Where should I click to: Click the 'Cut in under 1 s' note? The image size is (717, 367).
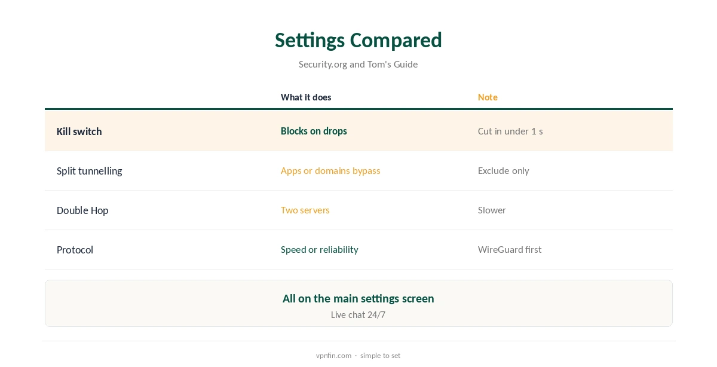tap(510, 131)
